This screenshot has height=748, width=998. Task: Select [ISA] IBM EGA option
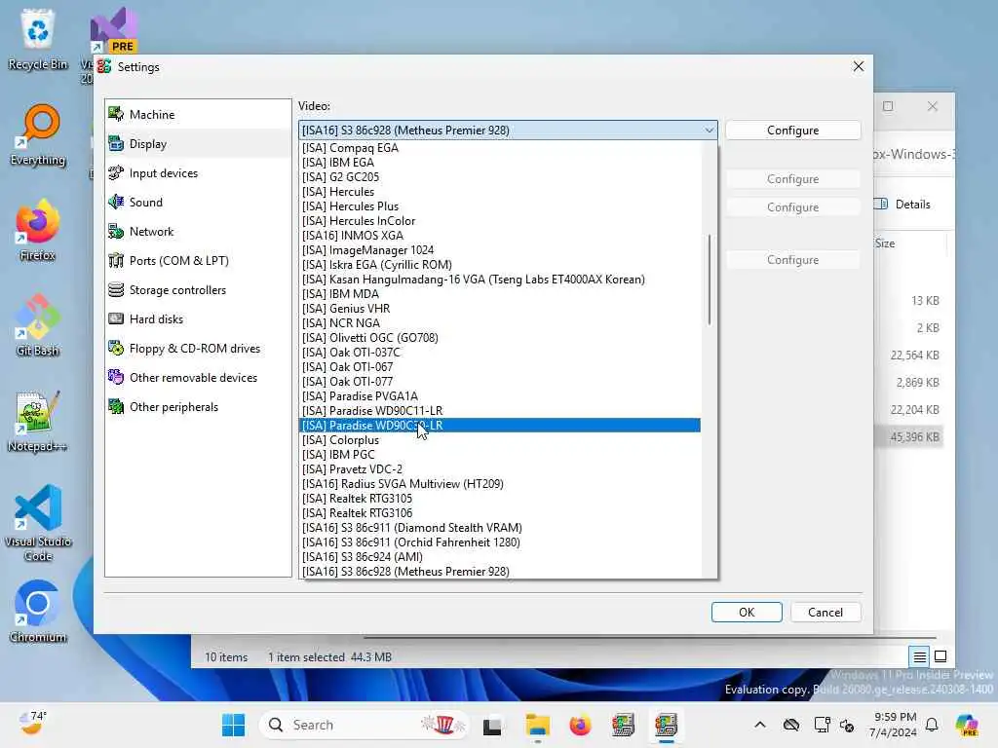(500, 163)
